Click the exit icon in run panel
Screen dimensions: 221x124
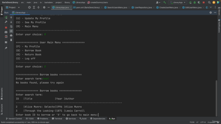click(6, 37)
